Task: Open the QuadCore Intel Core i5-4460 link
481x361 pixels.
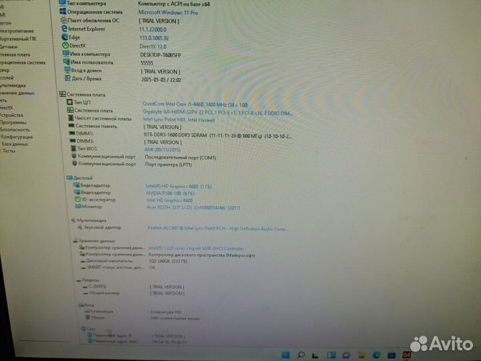Action: tap(195, 104)
